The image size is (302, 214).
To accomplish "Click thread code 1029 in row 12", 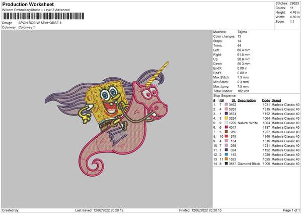I will pyautogui.click(x=266, y=155).
